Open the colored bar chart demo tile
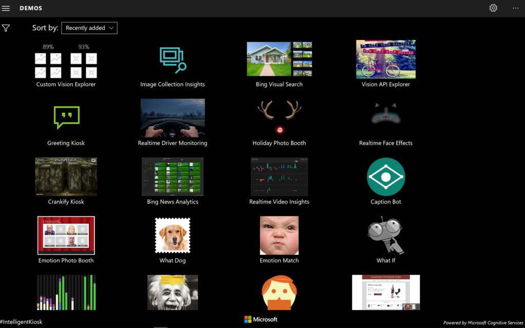 tap(66, 293)
